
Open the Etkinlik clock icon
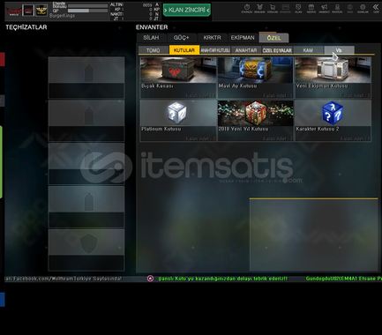click(x=247, y=9)
